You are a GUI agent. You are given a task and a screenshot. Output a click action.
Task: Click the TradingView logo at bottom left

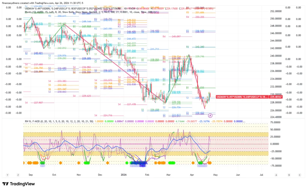point(19,184)
